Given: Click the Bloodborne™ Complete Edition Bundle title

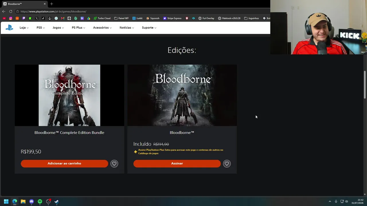Looking at the screenshot, I should (x=69, y=132).
